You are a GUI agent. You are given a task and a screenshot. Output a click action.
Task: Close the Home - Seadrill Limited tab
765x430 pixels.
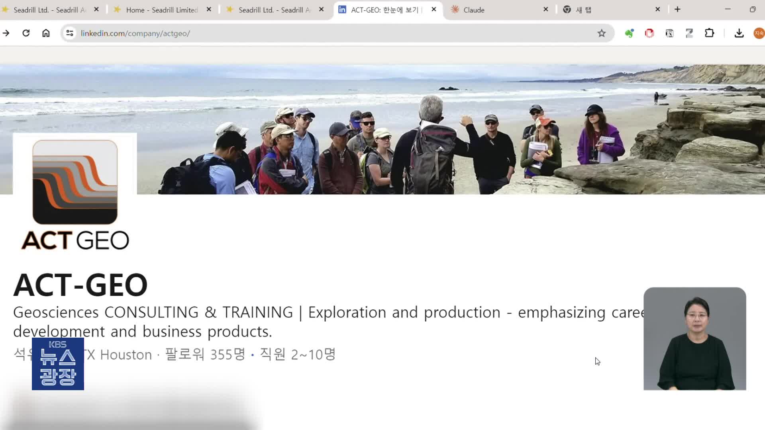(209, 9)
